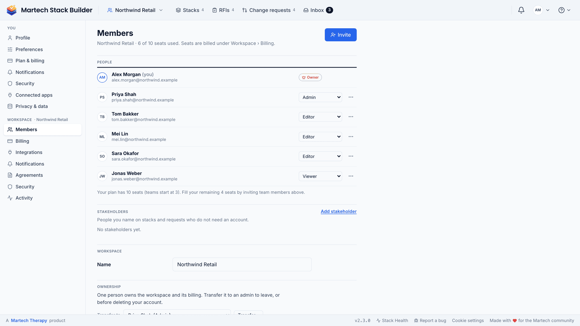Follow the Martech Therapy footer link

point(29,320)
